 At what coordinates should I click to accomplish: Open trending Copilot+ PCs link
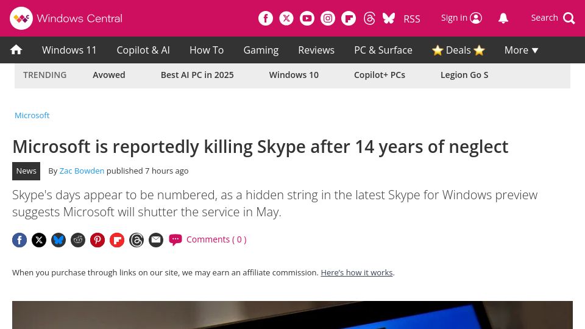point(380,75)
